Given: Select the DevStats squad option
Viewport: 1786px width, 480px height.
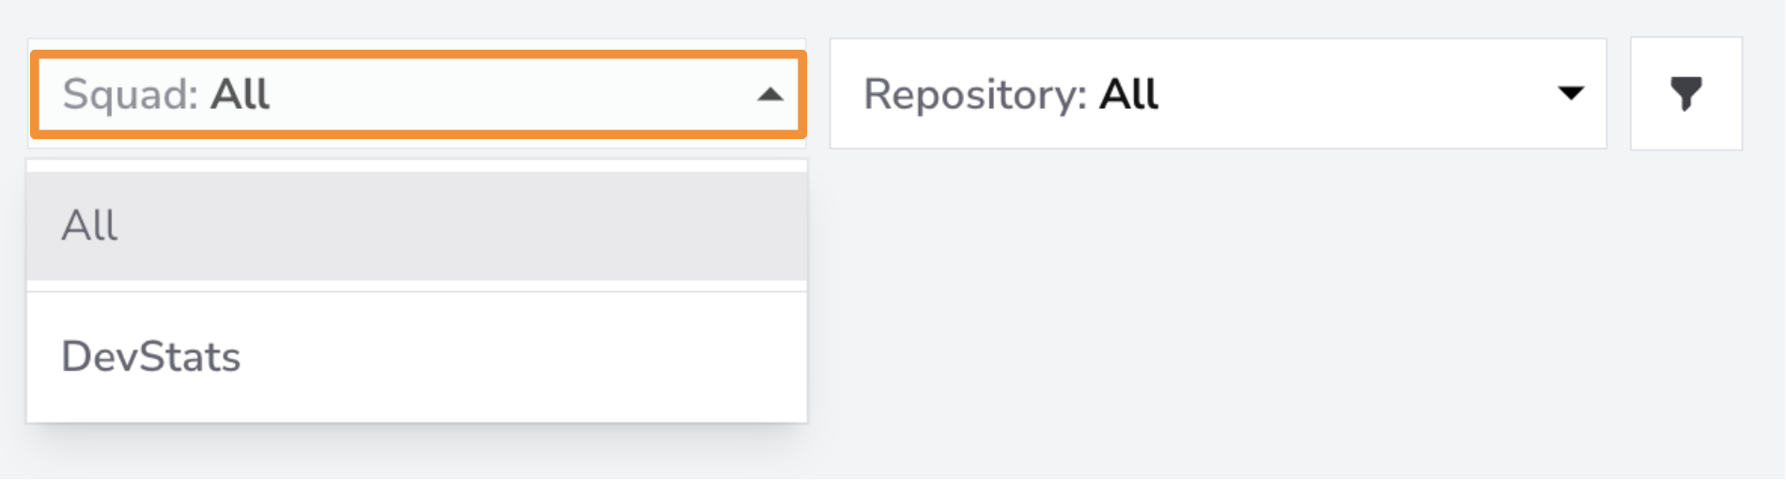Looking at the screenshot, I should (x=417, y=357).
